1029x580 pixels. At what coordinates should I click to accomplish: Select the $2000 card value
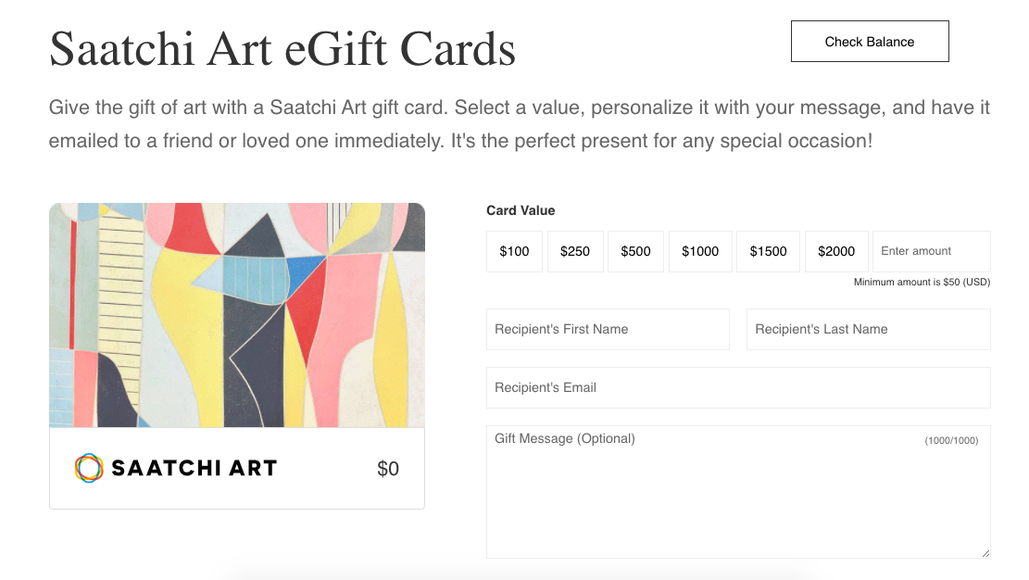(x=835, y=251)
